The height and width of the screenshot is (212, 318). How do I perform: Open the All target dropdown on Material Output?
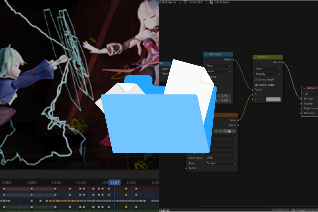coord(311,94)
